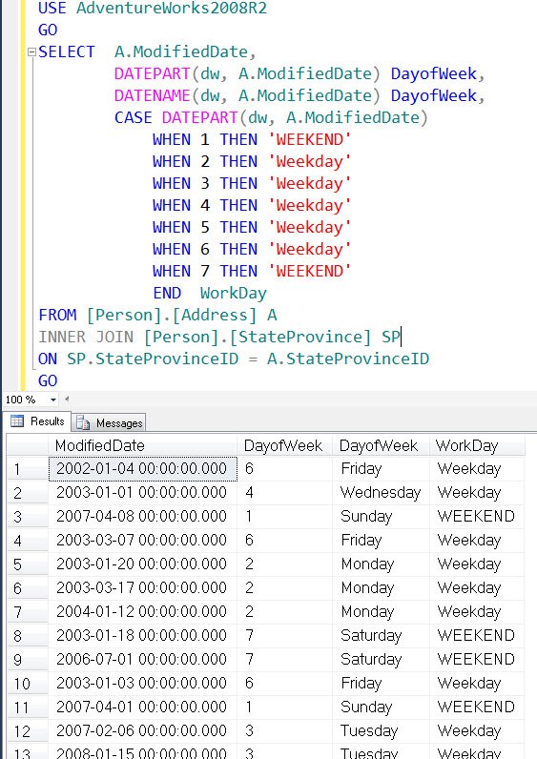Image resolution: width=537 pixels, height=759 pixels.
Task: Click the CASE keyword in the query
Action: pos(134,117)
